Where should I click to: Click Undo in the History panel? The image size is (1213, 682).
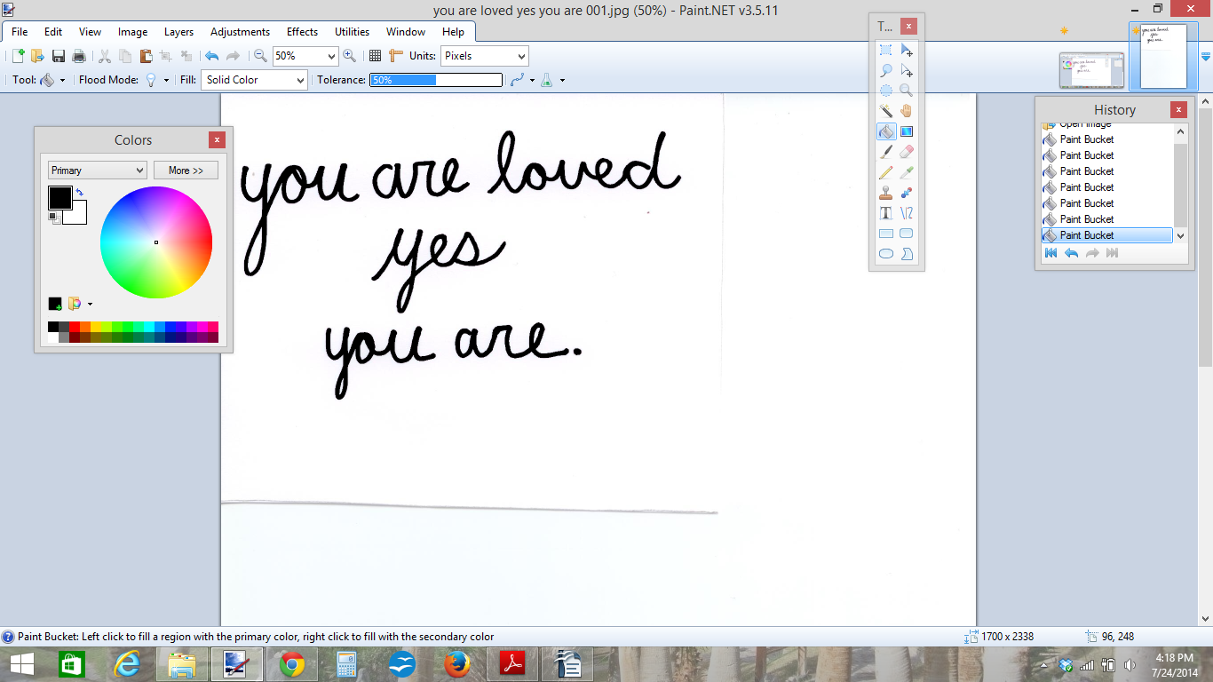(x=1072, y=253)
